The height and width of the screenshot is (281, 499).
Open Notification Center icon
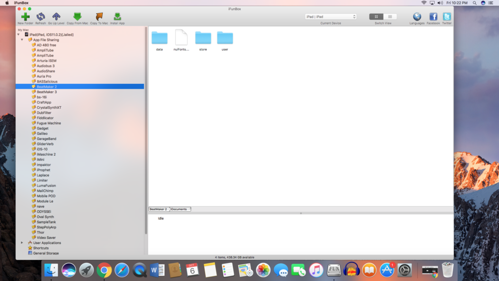click(x=491, y=3)
